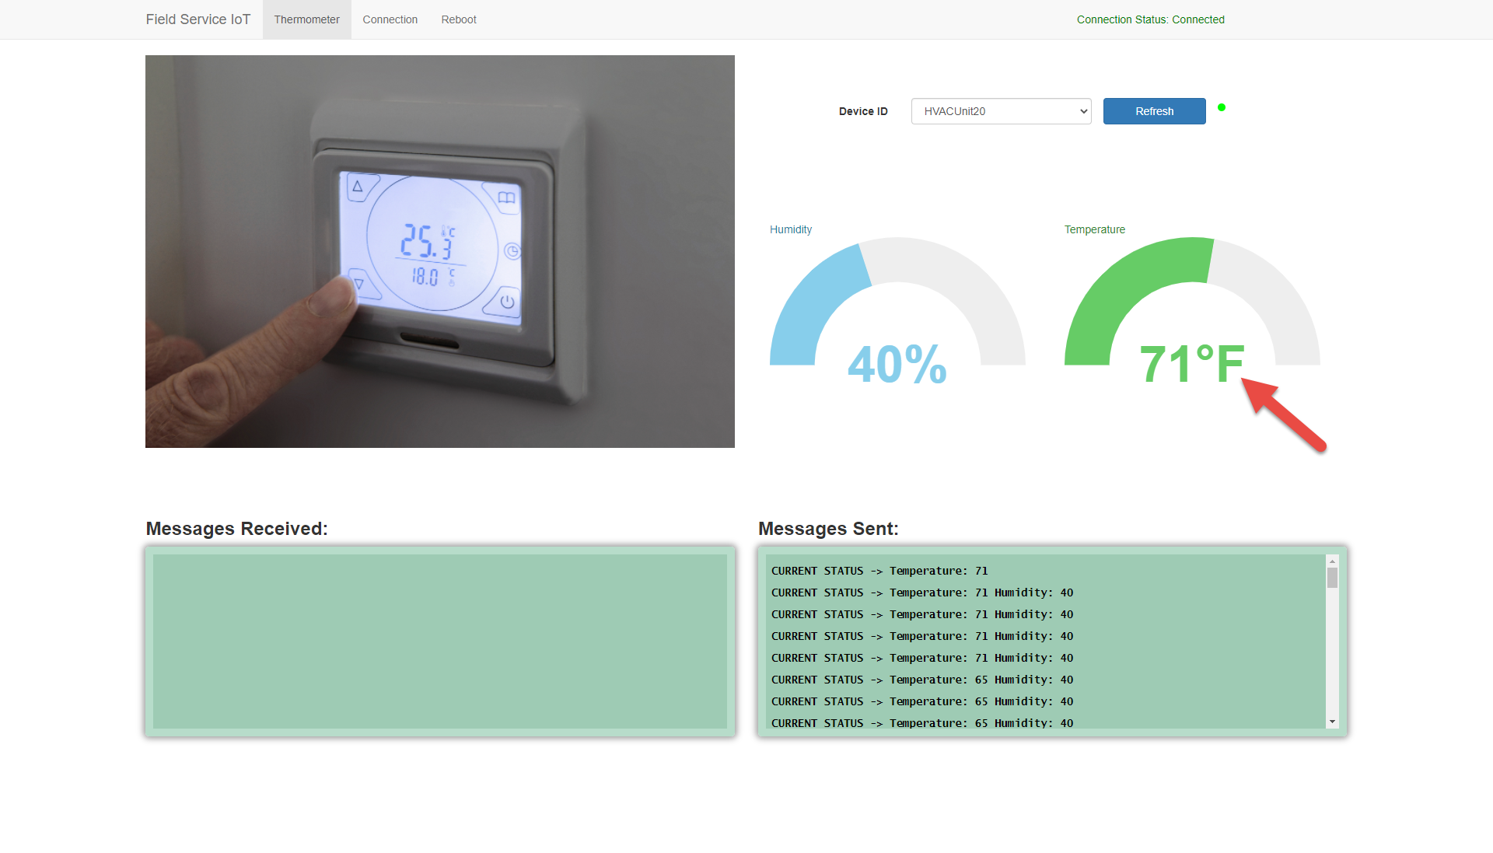Image resolution: width=1493 pixels, height=853 pixels.
Task: Click the Refresh button
Action: pos(1154,110)
